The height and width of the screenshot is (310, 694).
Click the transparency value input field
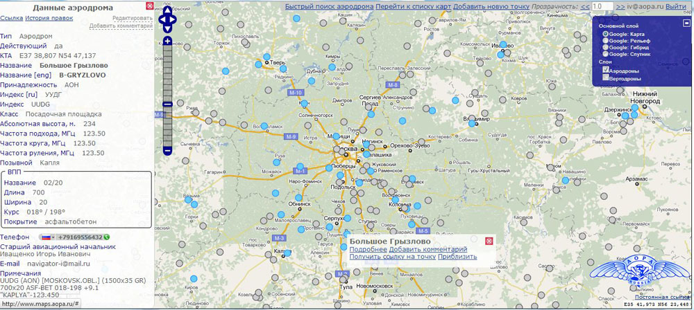click(x=602, y=6)
